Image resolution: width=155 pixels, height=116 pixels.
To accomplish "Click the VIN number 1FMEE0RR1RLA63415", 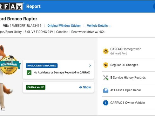I will [26, 26].
